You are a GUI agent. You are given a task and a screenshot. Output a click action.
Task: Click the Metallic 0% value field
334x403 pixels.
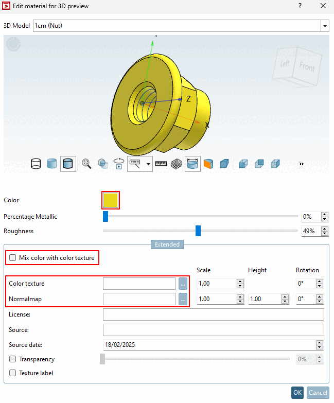[x=311, y=217]
